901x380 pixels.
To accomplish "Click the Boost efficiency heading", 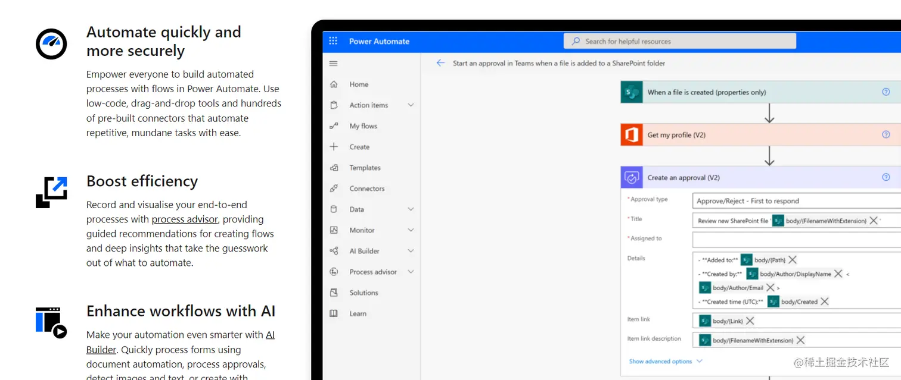I will (142, 181).
